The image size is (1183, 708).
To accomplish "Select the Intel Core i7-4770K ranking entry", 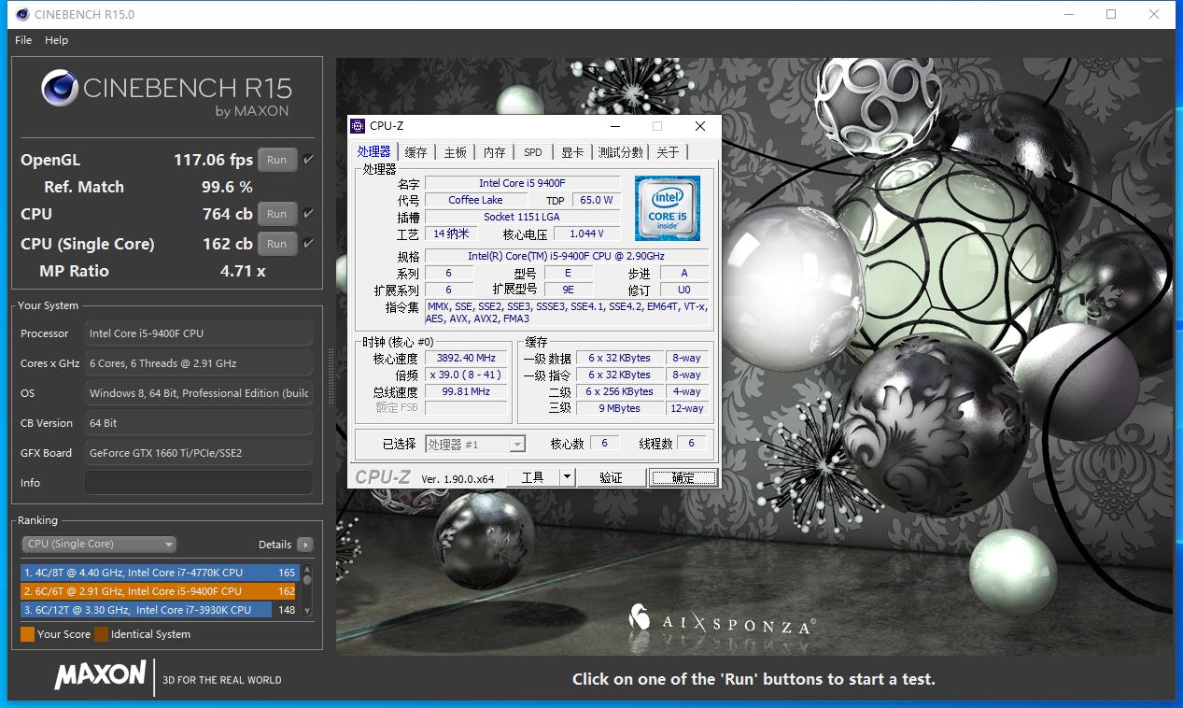I will coord(158,573).
